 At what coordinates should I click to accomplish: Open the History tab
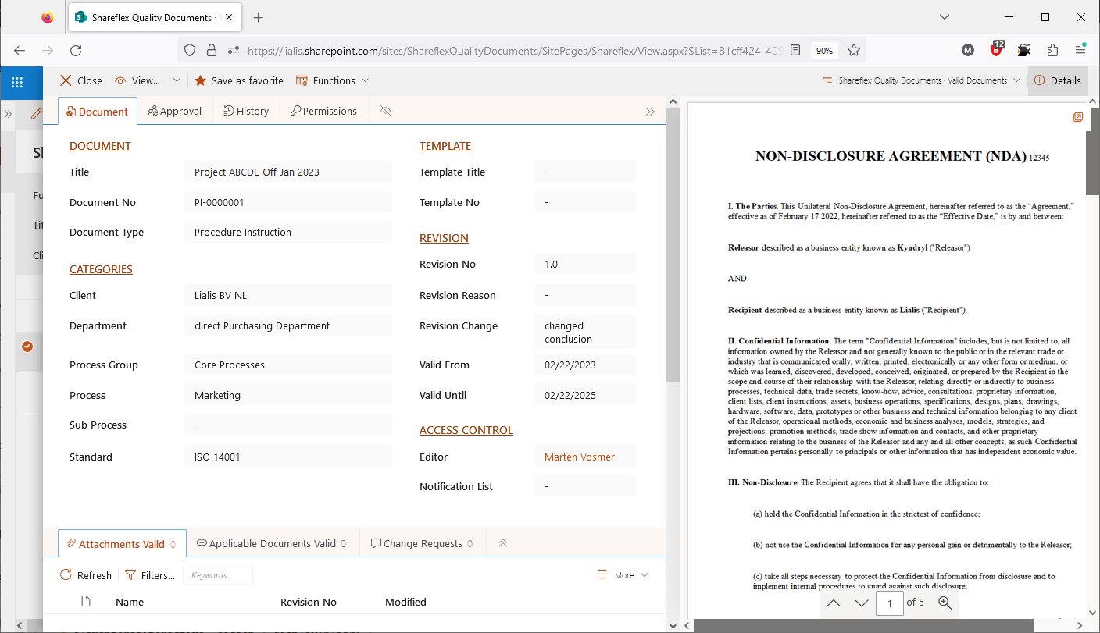tap(246, 111)
